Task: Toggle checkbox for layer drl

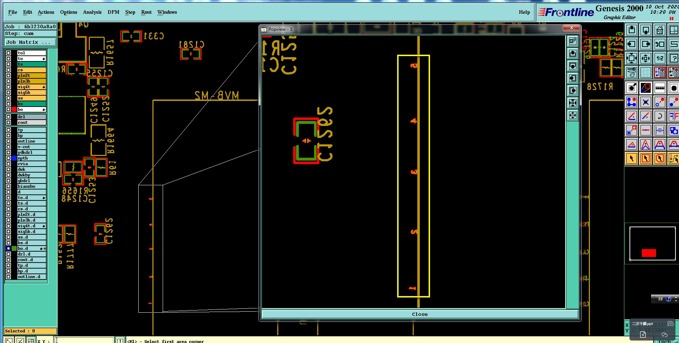Action: (8, 117)
